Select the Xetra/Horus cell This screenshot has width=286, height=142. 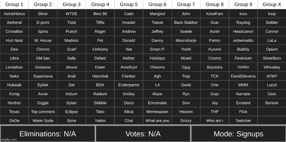[x=14, y=14]
